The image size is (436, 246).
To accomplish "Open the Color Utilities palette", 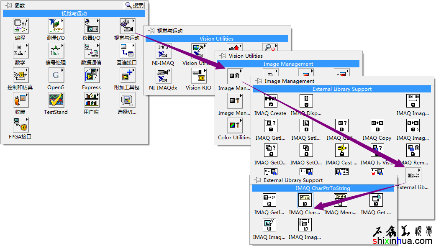I will pos(234,126).
